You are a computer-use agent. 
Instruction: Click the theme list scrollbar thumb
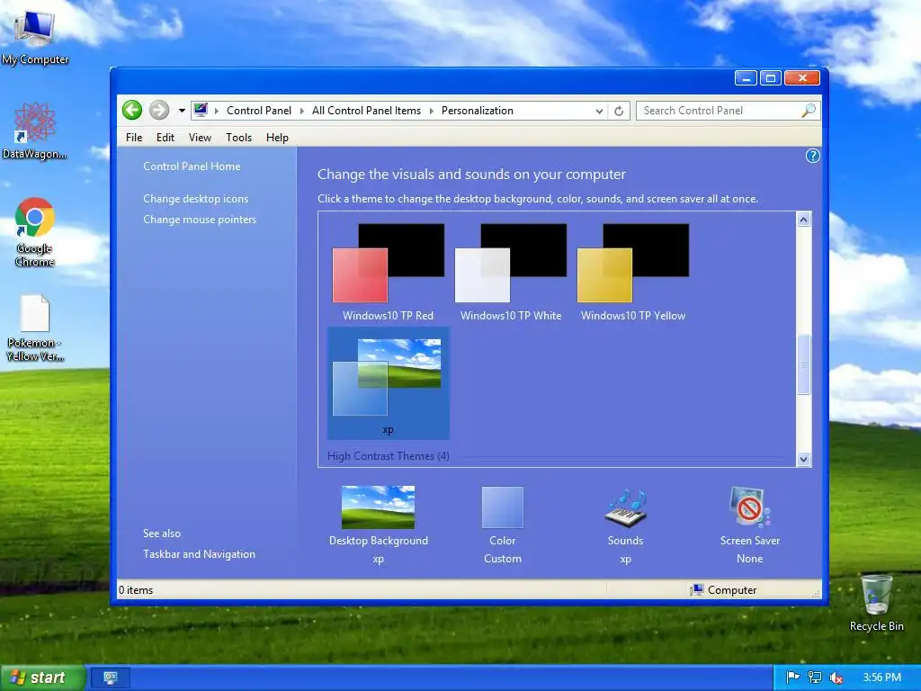coord(803,364)
